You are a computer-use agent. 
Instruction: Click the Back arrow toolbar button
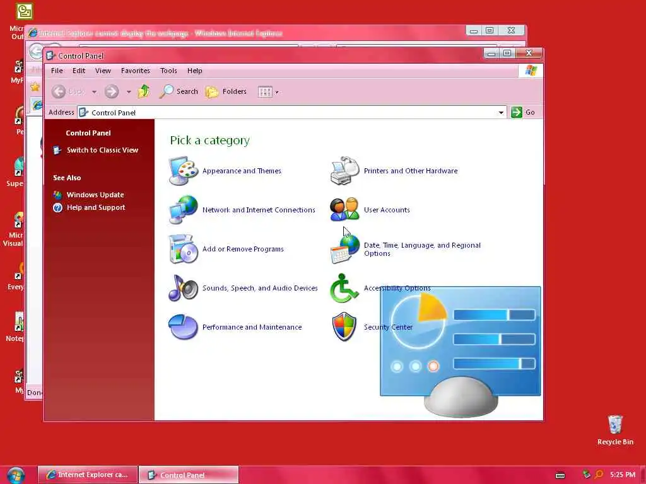[59, 91]
